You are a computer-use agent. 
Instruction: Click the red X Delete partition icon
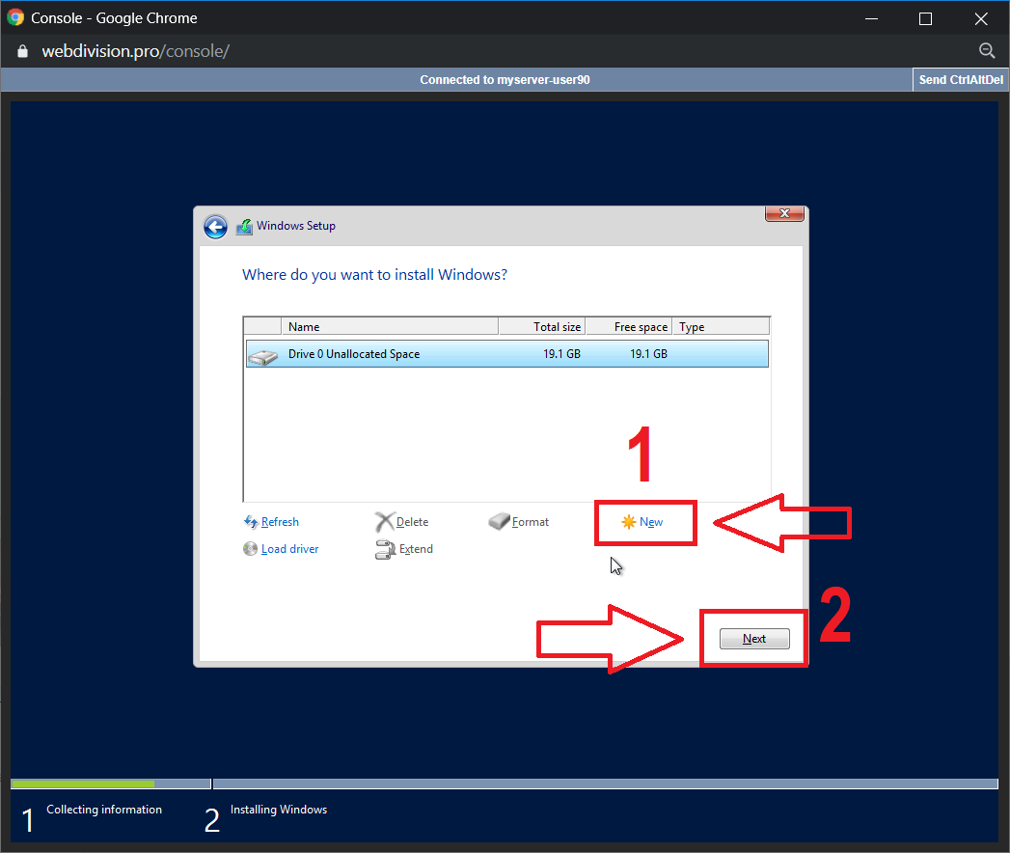(x=385, y=522)
